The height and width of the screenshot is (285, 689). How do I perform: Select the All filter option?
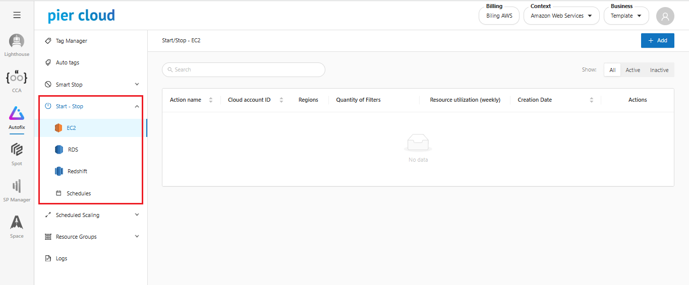point(612,70)
